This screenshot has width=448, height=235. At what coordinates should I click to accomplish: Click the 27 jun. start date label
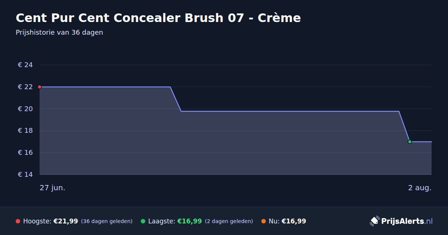click(52, 188)
